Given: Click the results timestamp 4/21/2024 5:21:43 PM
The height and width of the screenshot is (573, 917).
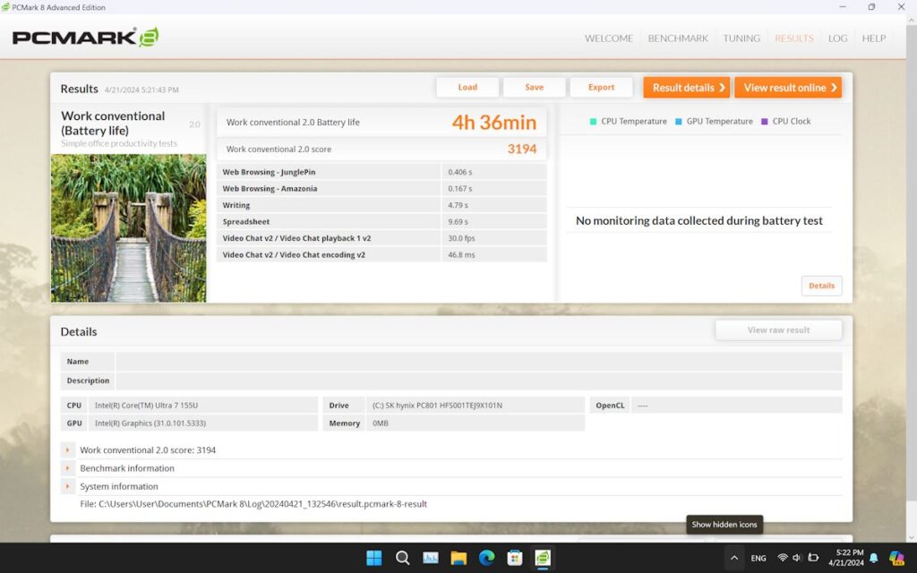Looking at the screenshot, I should [141, 90].
